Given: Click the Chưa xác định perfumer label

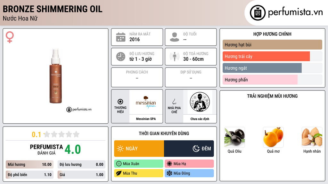Looking at the screenshot, I should [200, 119].
